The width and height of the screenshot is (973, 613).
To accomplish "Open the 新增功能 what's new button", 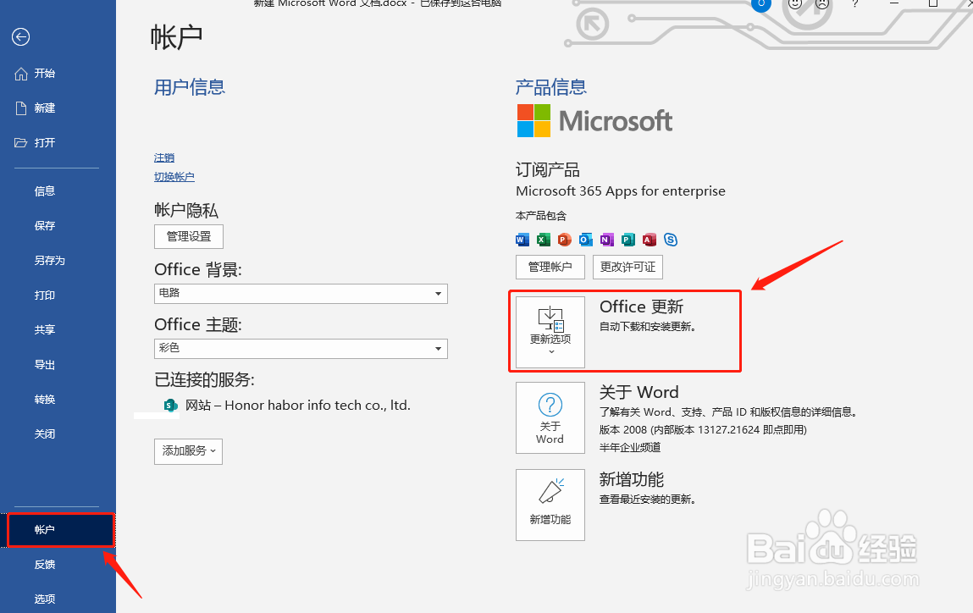I will click(x=550, y=505).
